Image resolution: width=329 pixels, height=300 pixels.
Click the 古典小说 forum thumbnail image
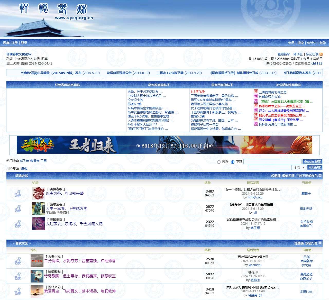tap(37, 261)
